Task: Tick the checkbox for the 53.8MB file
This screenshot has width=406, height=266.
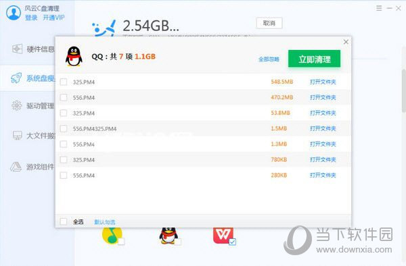Action: [x=64, y=113]
